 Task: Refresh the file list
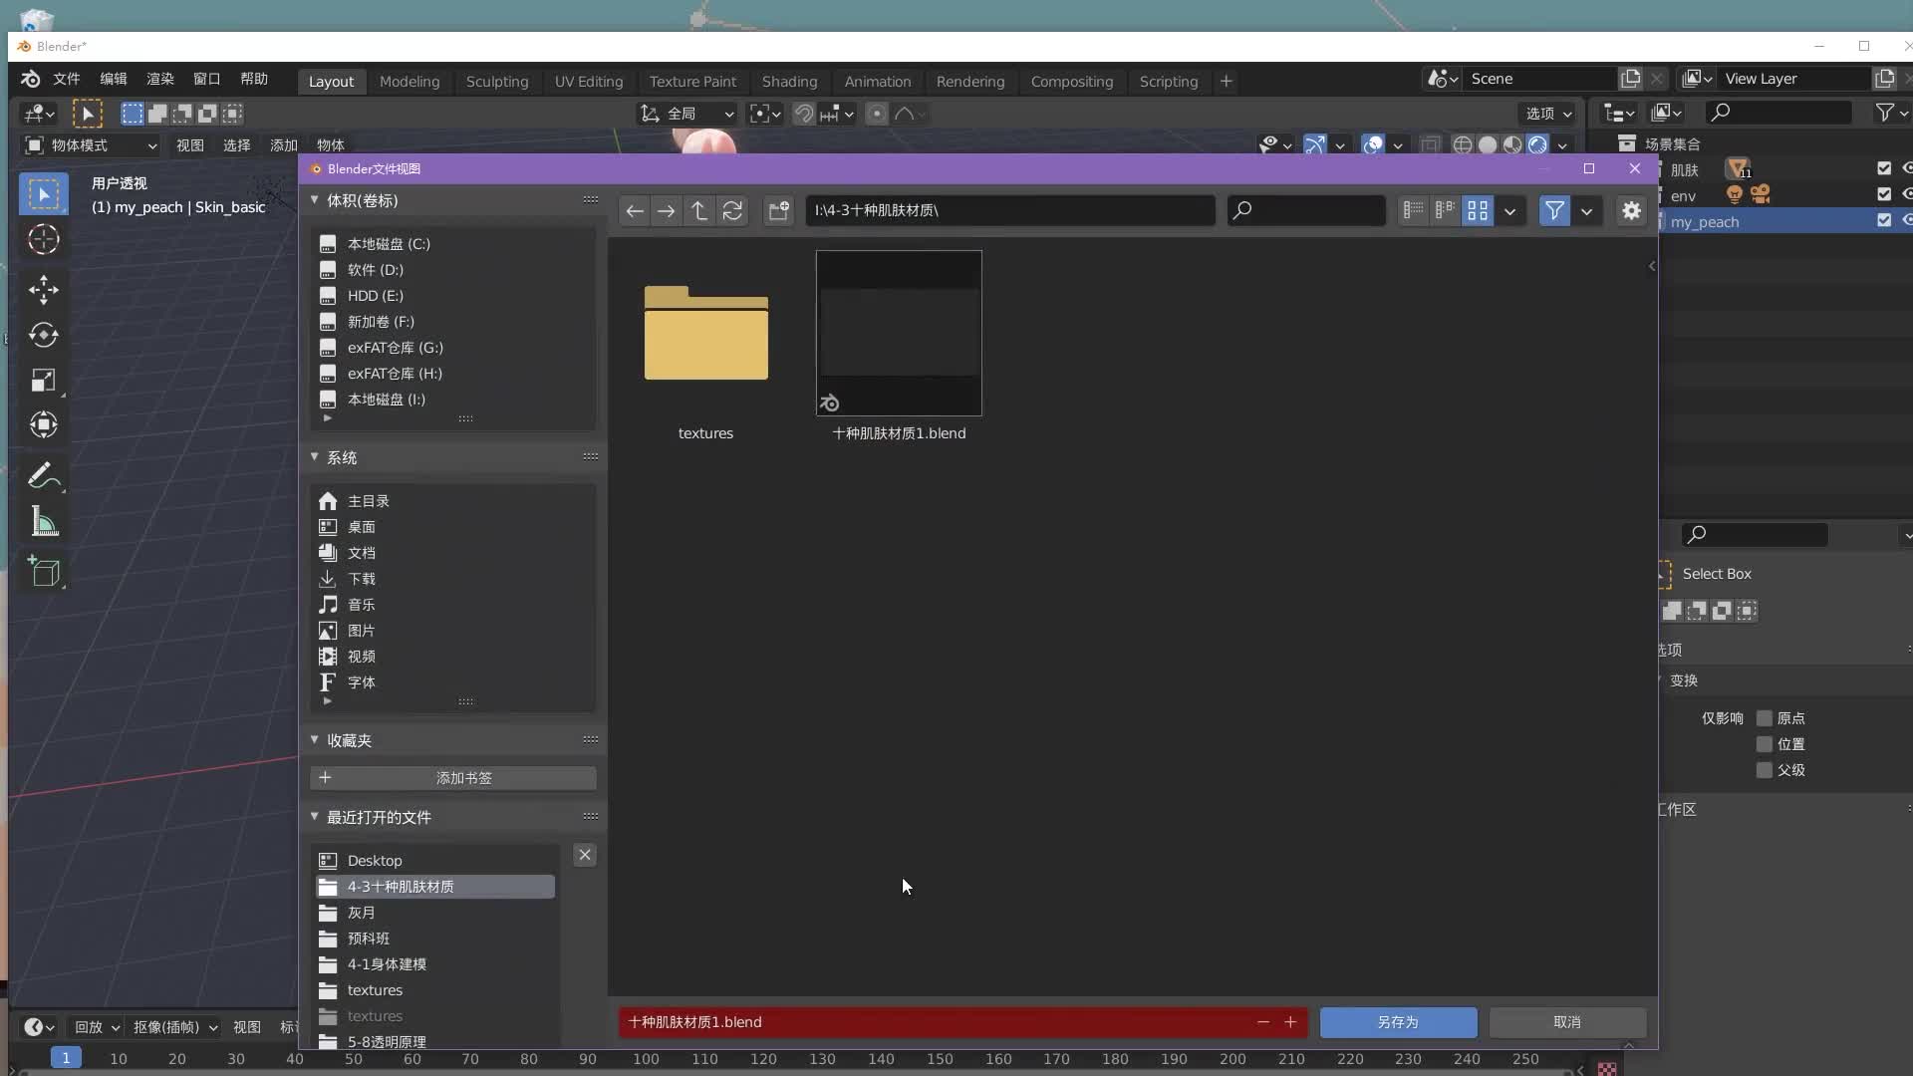coord(732,210)
